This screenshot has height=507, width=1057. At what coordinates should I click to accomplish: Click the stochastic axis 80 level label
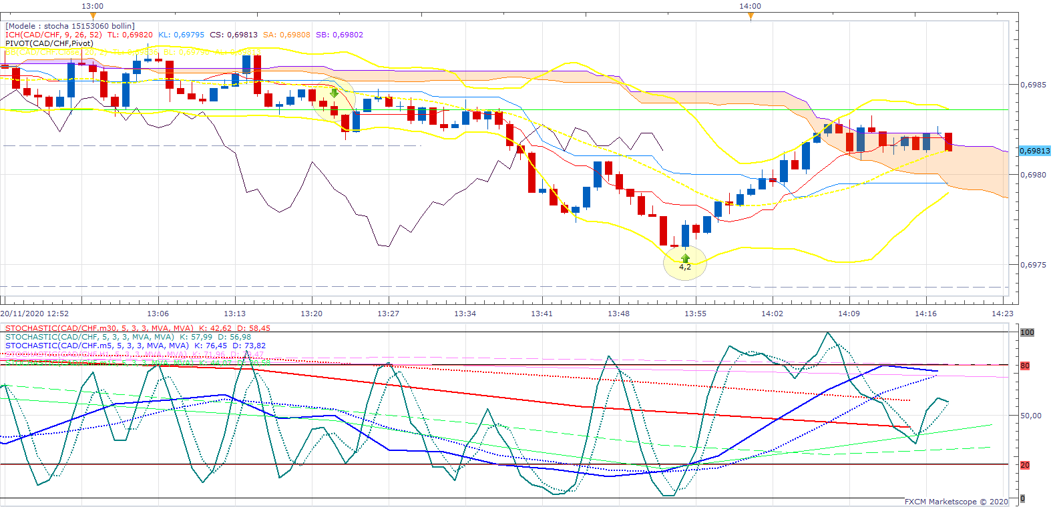(1025, 366)
